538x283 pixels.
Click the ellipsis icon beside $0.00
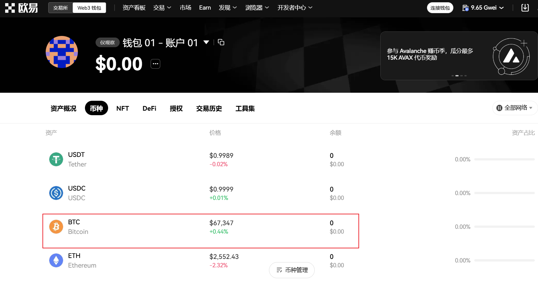(155, 64)
